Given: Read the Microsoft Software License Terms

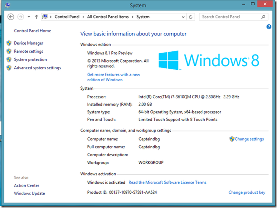Looking at the screenshot, I should coord(168,183).
